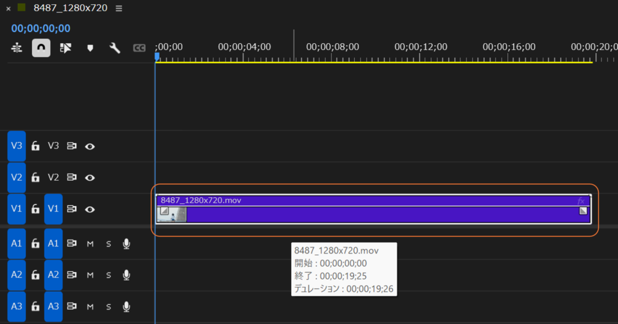
Task: Toggle Snap in timeline magnet icon
Action: pos(41,48)
